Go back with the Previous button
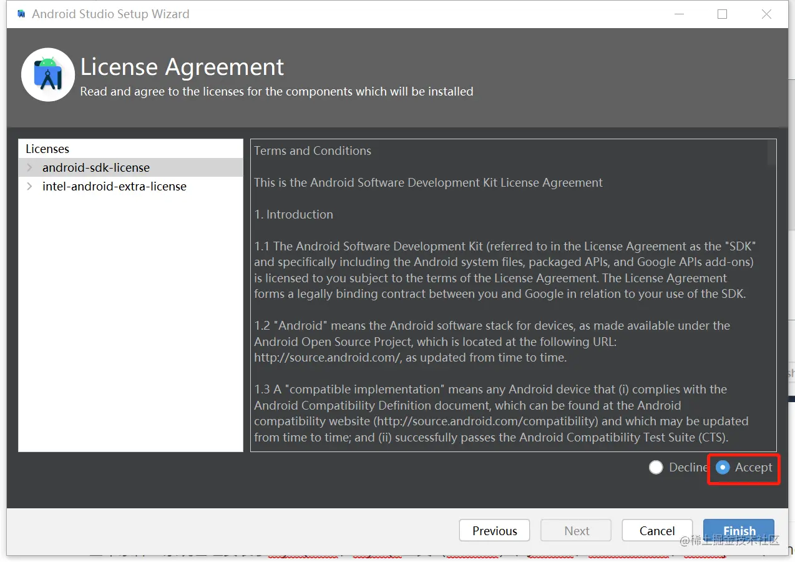 [494, 531]
